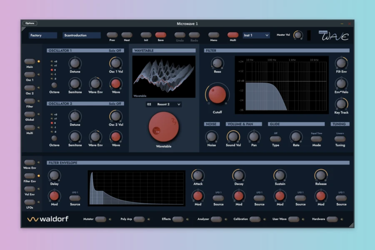This screenshot has width=375, height=250.
Task: Click the Glide Mode selector button
Action: tap(316, 139)
